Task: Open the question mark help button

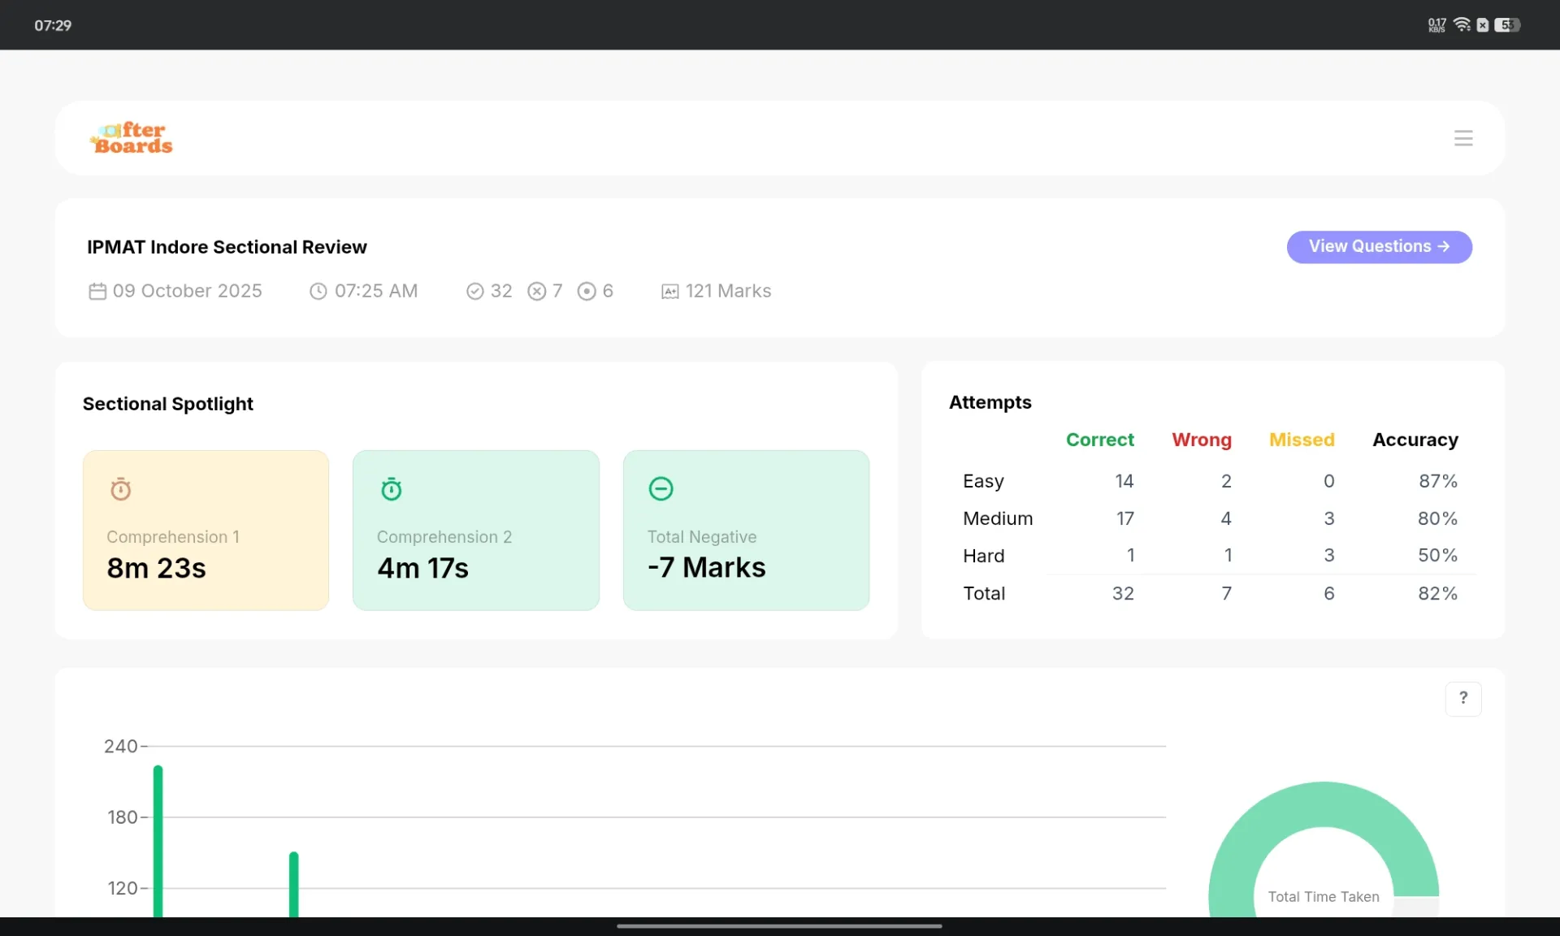Action: (x=1463, y=699)
